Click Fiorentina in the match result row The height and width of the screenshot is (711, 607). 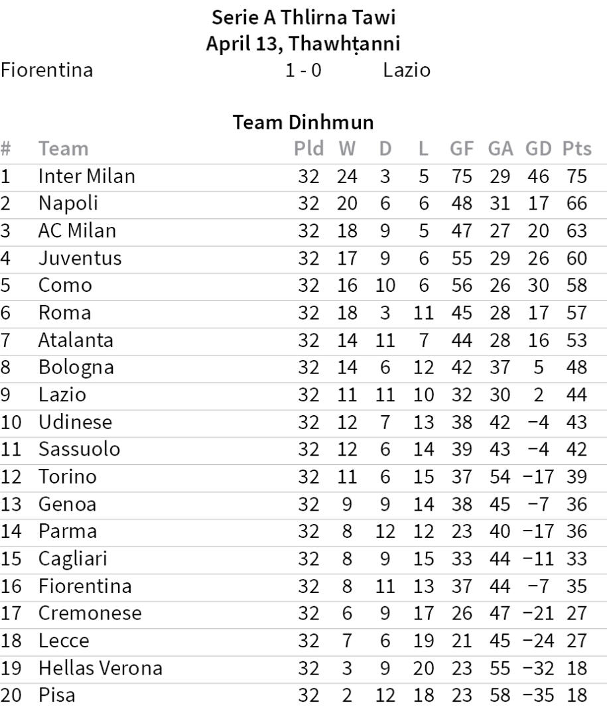46,70
